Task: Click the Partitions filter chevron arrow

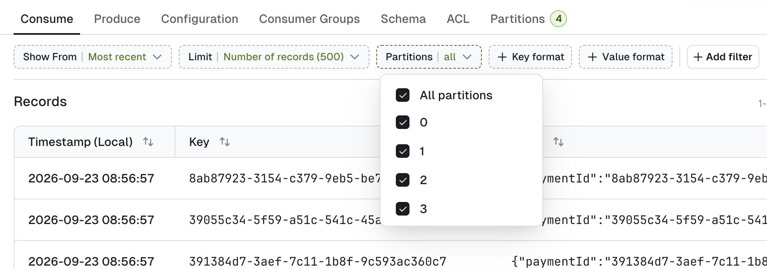Action: [x=467, y=57]
